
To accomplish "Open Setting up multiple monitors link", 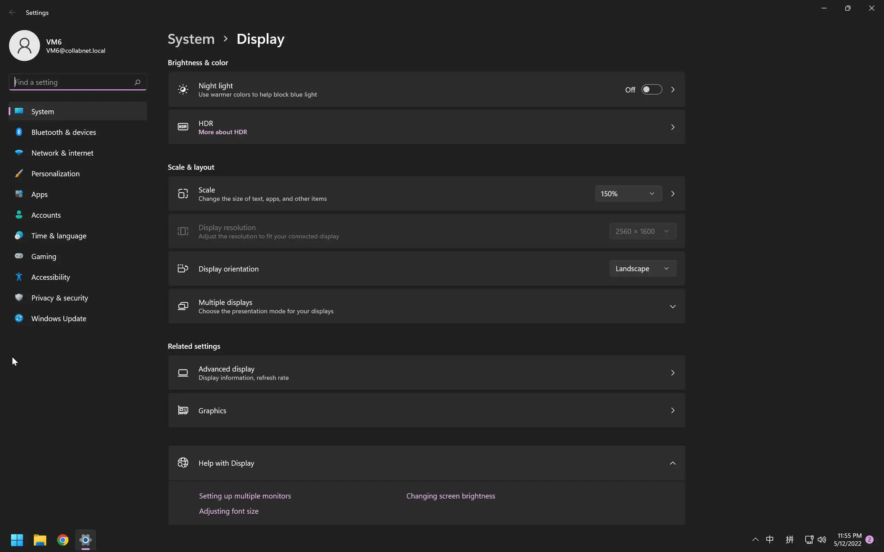I will click(x=245, y=496).
